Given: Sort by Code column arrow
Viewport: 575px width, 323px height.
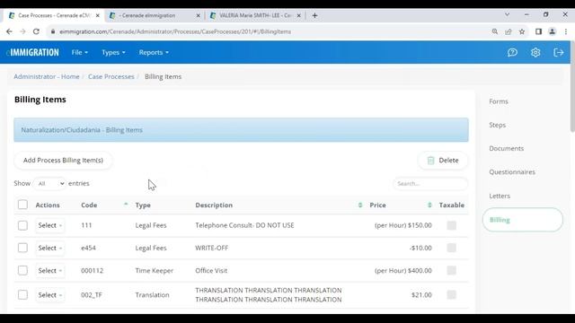Looking at the screenshot, I should [x=126, y=205].
